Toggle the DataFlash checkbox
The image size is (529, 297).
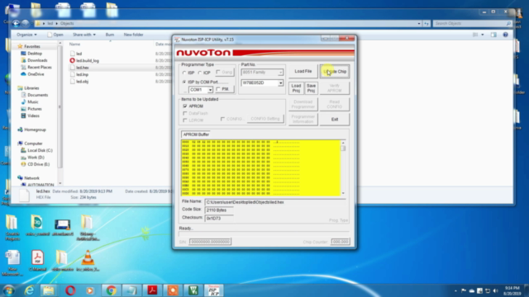point(185,113)
